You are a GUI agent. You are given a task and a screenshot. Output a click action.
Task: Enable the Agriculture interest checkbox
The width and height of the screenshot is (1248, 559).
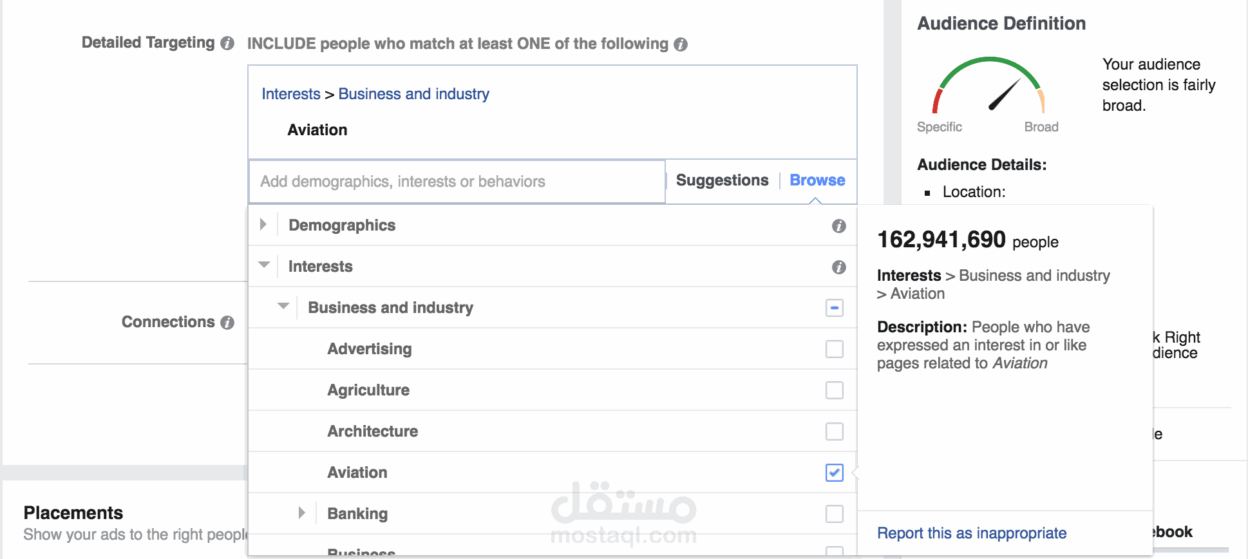(834, 390)
